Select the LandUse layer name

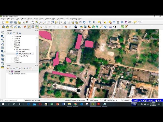pyautogui.click(x=17, y=72)
